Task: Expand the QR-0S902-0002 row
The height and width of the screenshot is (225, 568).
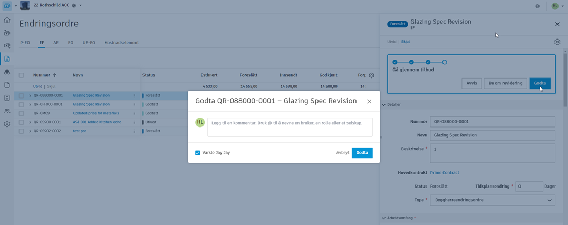Action: [30, 131]
